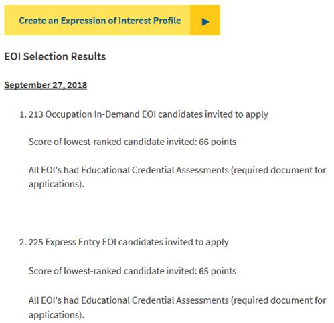Open Create an Expression of Interest Profile
Image resolution: width=334 pixels, height=323 pixels.
click(x=112, y=20)
